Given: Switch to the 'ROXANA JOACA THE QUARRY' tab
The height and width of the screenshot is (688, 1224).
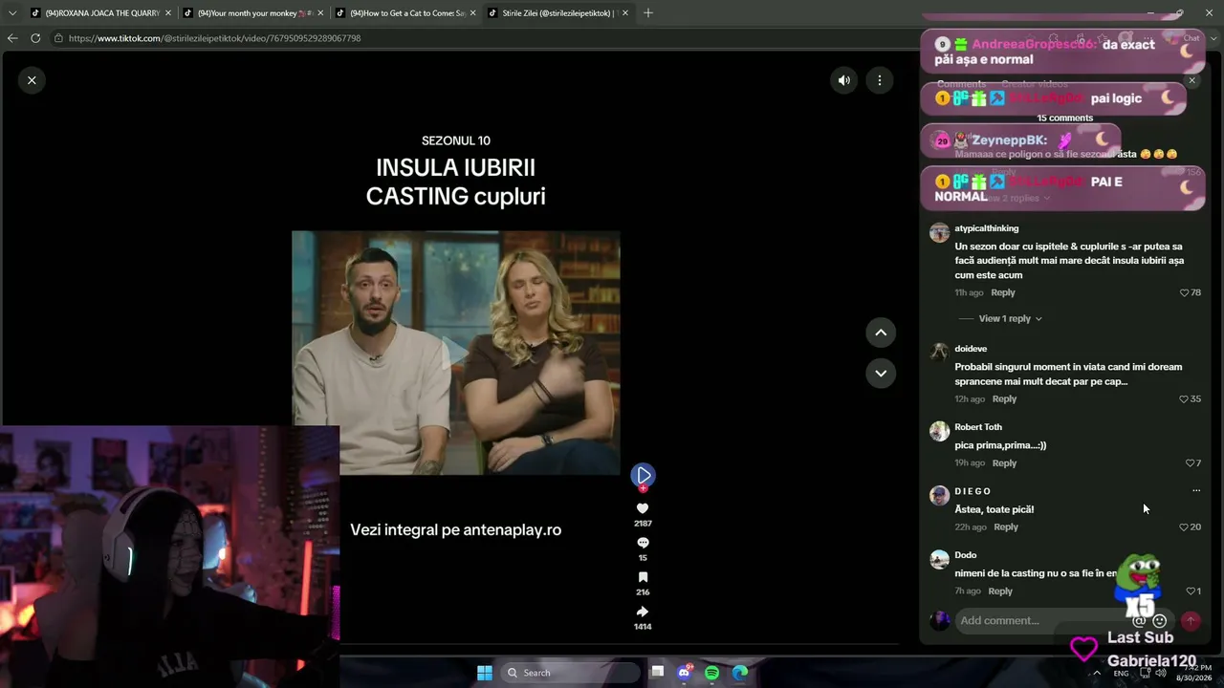Looking at the screenshot, I should coord(102,13).
